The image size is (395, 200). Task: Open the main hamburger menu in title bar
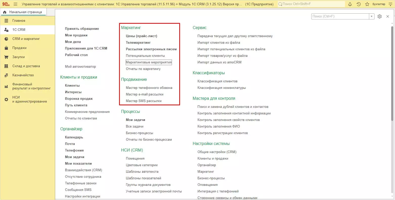coord(15,4)
